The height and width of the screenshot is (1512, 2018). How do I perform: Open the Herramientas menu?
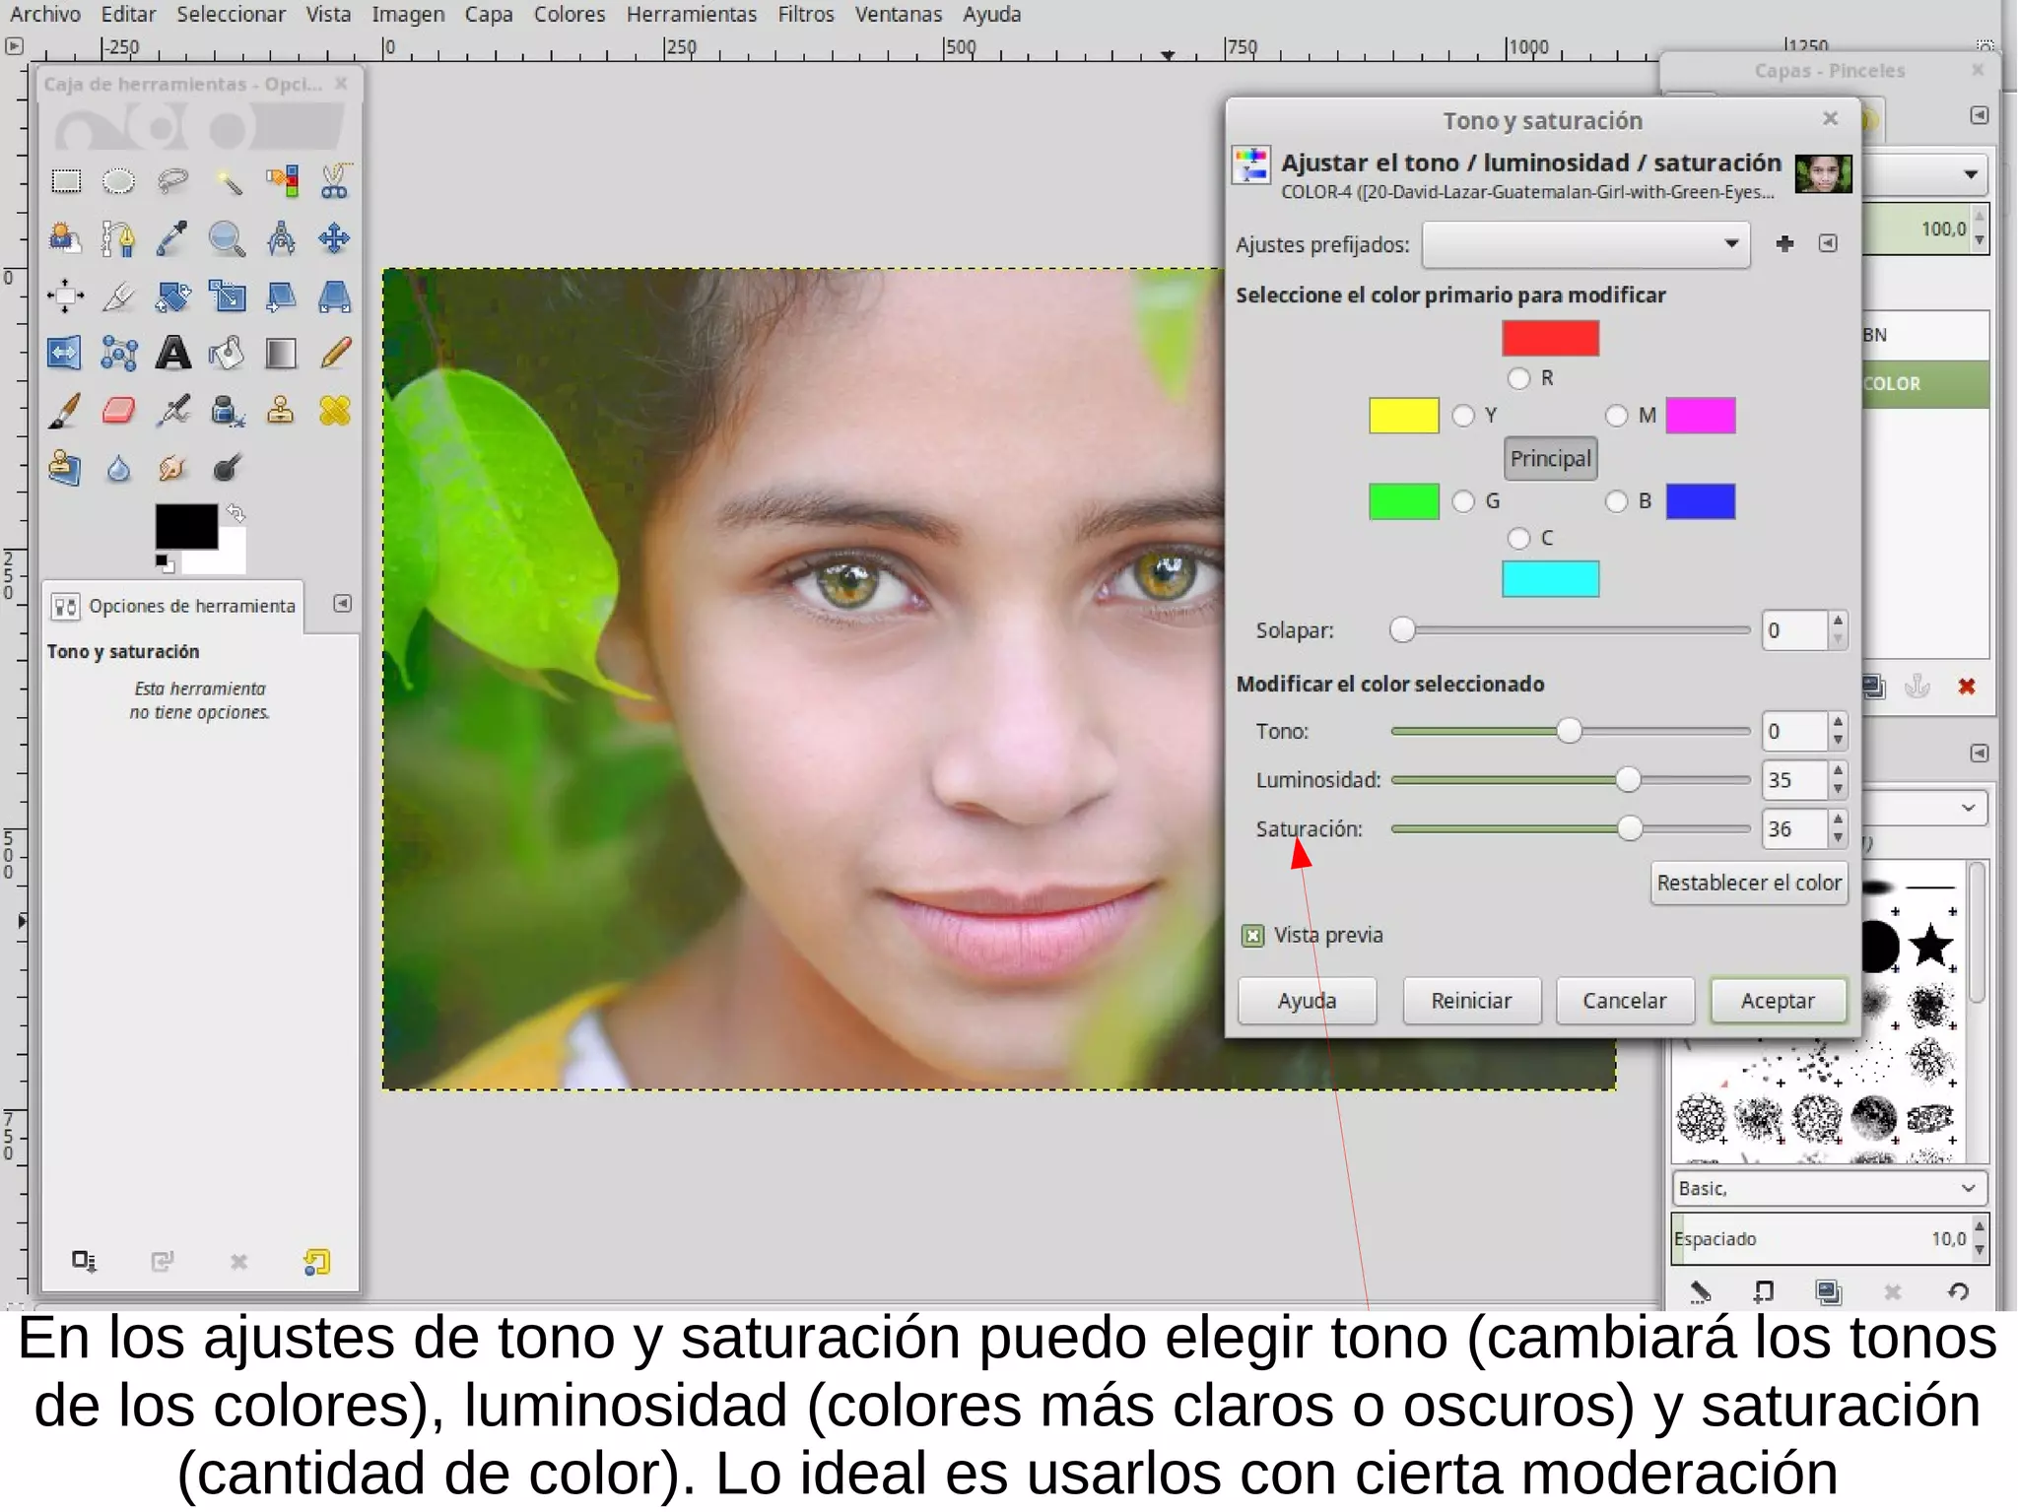coord(692,15)
